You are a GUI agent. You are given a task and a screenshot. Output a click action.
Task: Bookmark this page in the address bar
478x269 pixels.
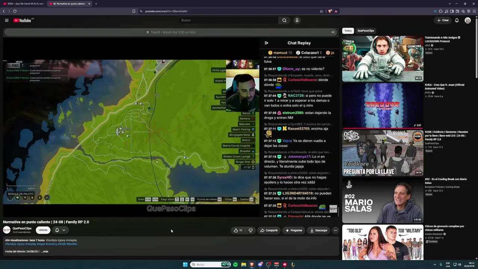coord(134,11)
